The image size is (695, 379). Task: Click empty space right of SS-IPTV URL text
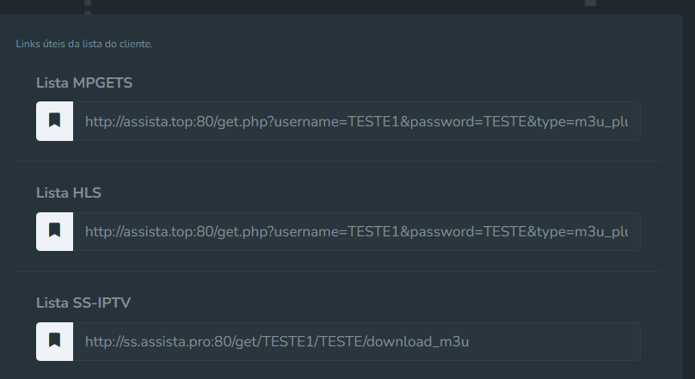point(554,341)
